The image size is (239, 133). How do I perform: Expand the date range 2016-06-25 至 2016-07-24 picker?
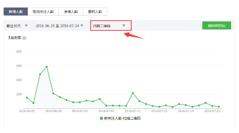pyautogui.click(x=59, y=26)
